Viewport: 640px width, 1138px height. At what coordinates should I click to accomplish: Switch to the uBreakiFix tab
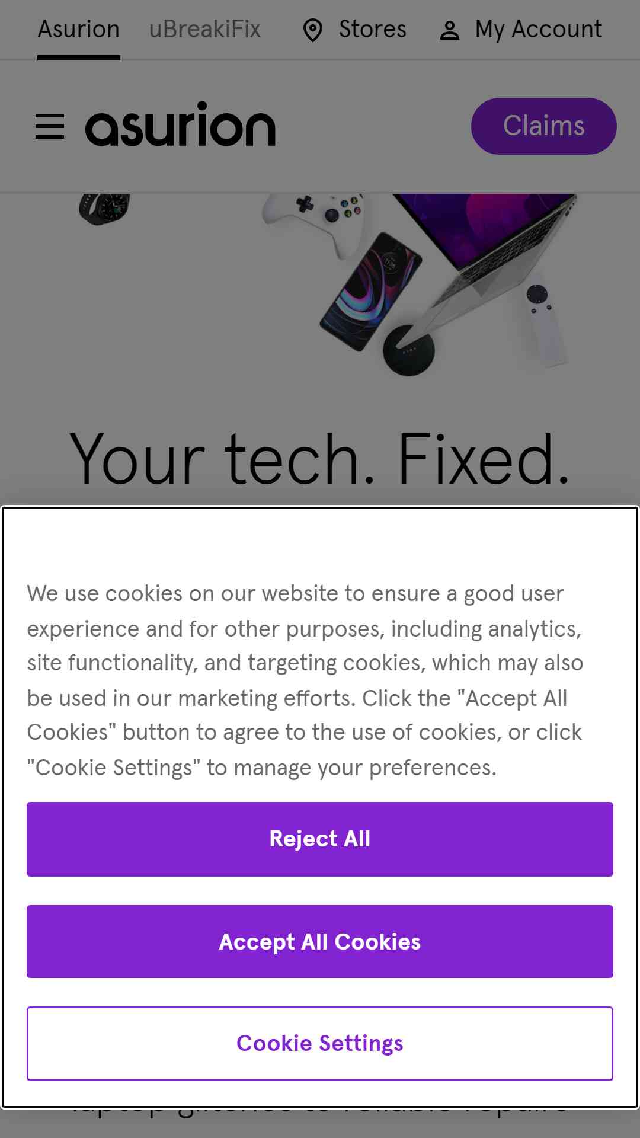[204, 30]
